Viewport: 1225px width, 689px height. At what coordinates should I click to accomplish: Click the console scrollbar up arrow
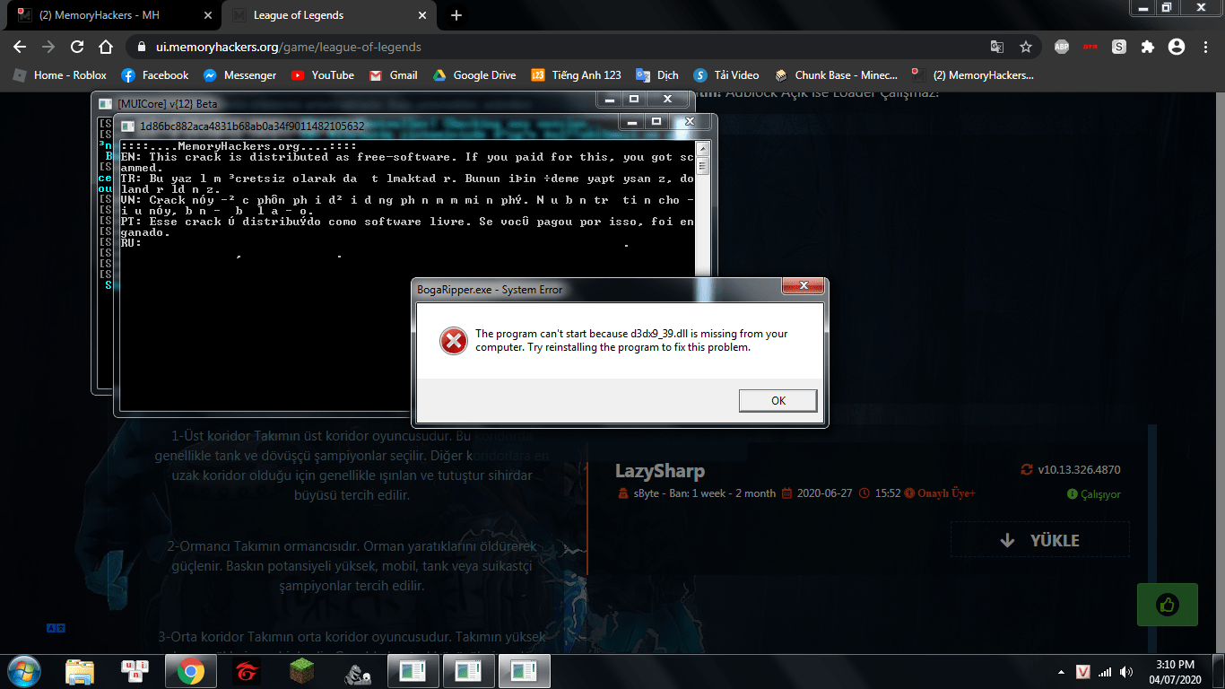pyautogui.click(x=703, y=149)
